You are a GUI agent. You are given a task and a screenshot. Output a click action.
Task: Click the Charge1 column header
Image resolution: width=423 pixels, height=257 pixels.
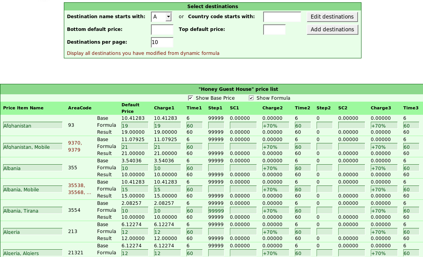pos(164,108)
